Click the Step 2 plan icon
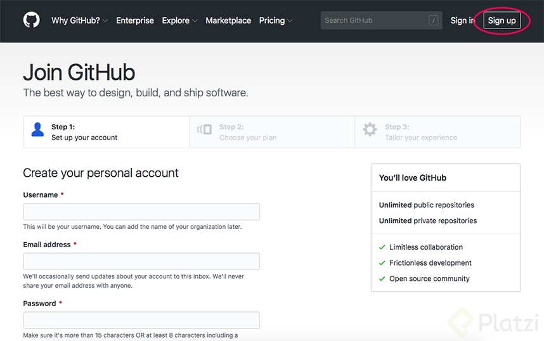Image resolution: width=544 pixels, height=341 pixels. (x=204, y=129)
